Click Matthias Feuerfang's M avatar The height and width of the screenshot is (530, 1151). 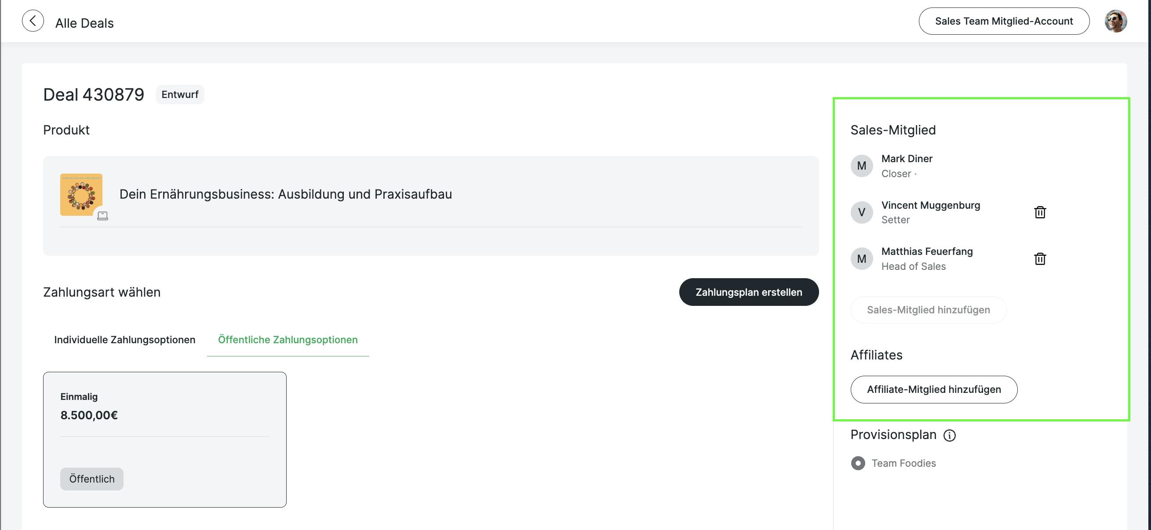(861, 259)
